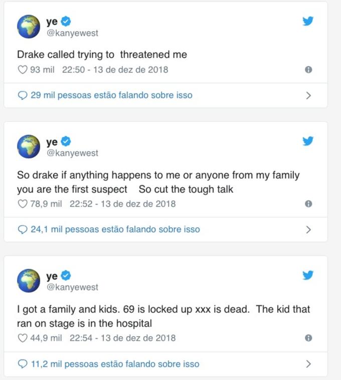Expand the 11,2 mil conversation chevron arrow

308,364
